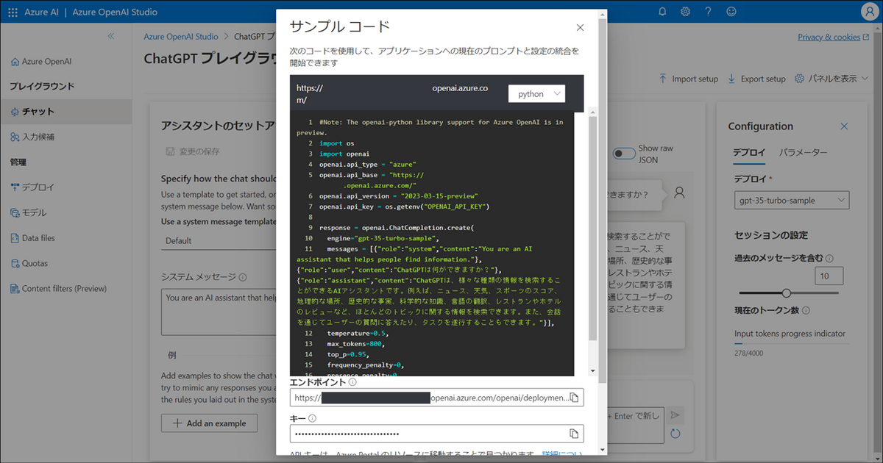Click code box scroll down arrow

[592, 371]
